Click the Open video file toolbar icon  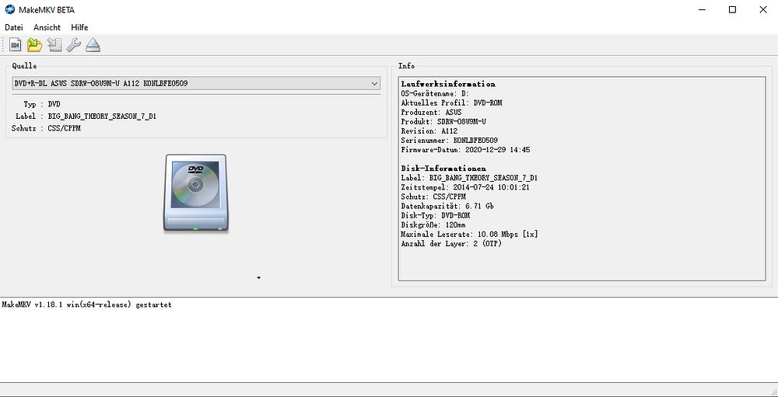coord(15,44)
